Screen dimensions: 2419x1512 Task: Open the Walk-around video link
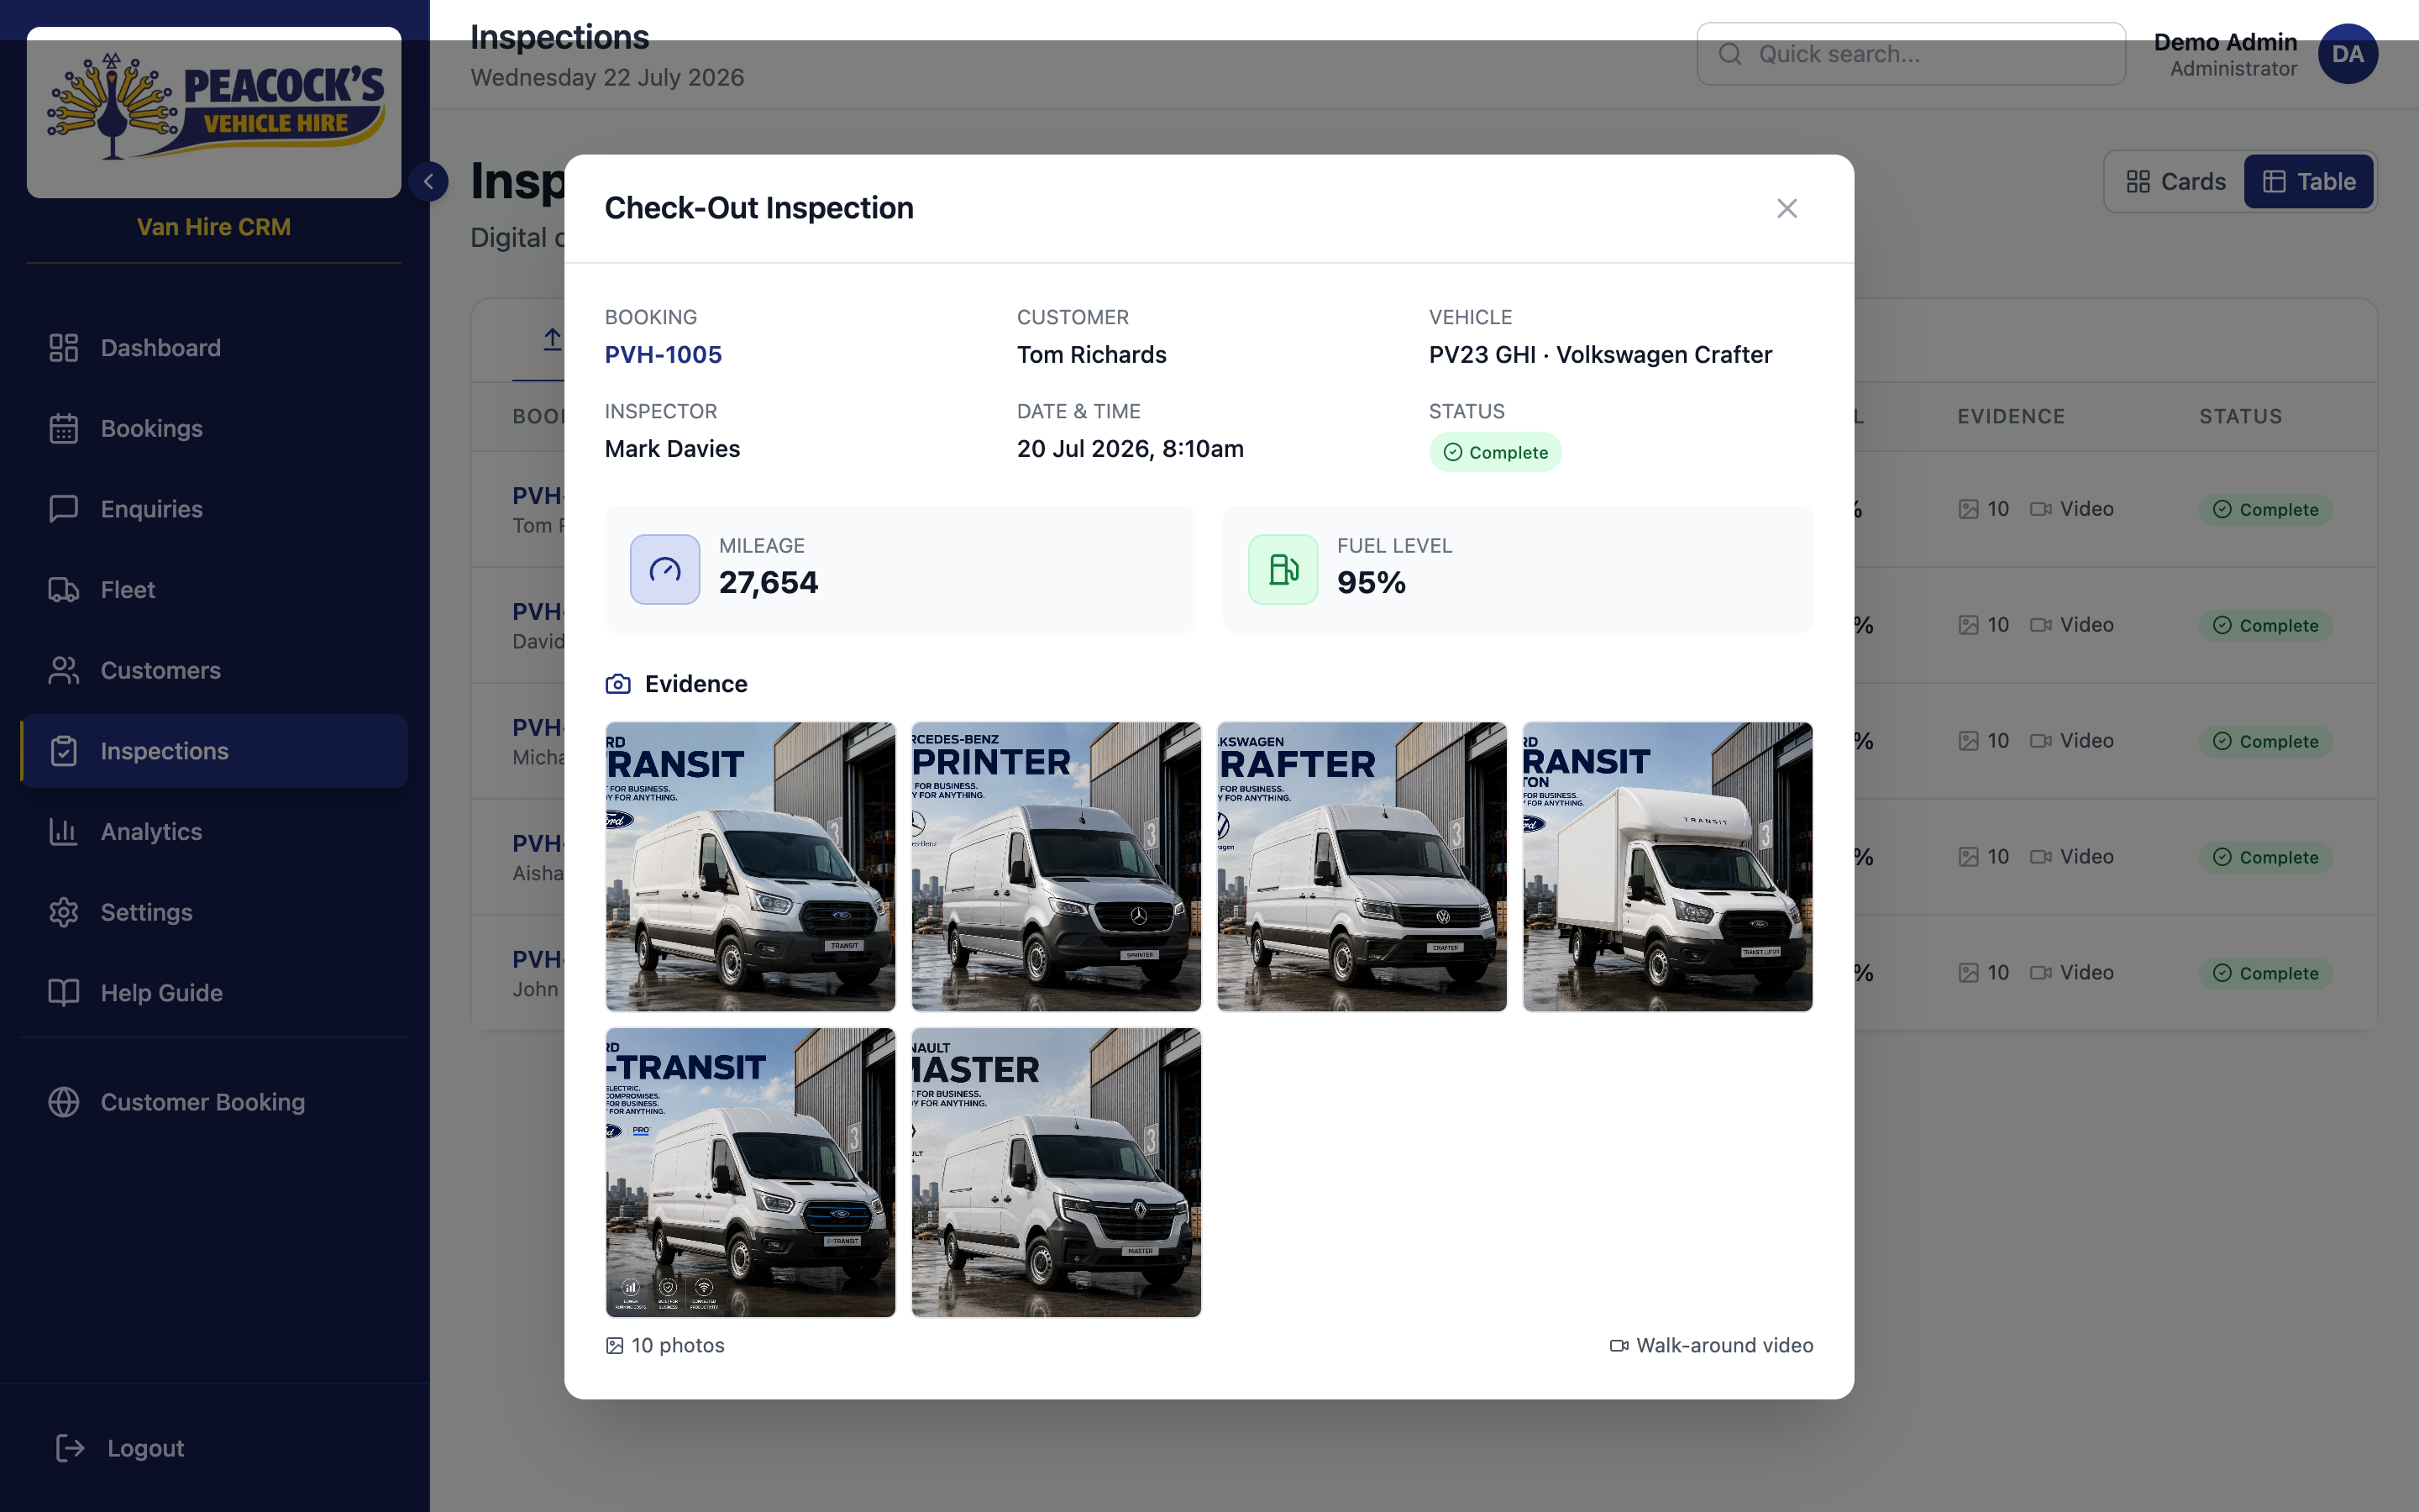(x=1711, y=1345)
